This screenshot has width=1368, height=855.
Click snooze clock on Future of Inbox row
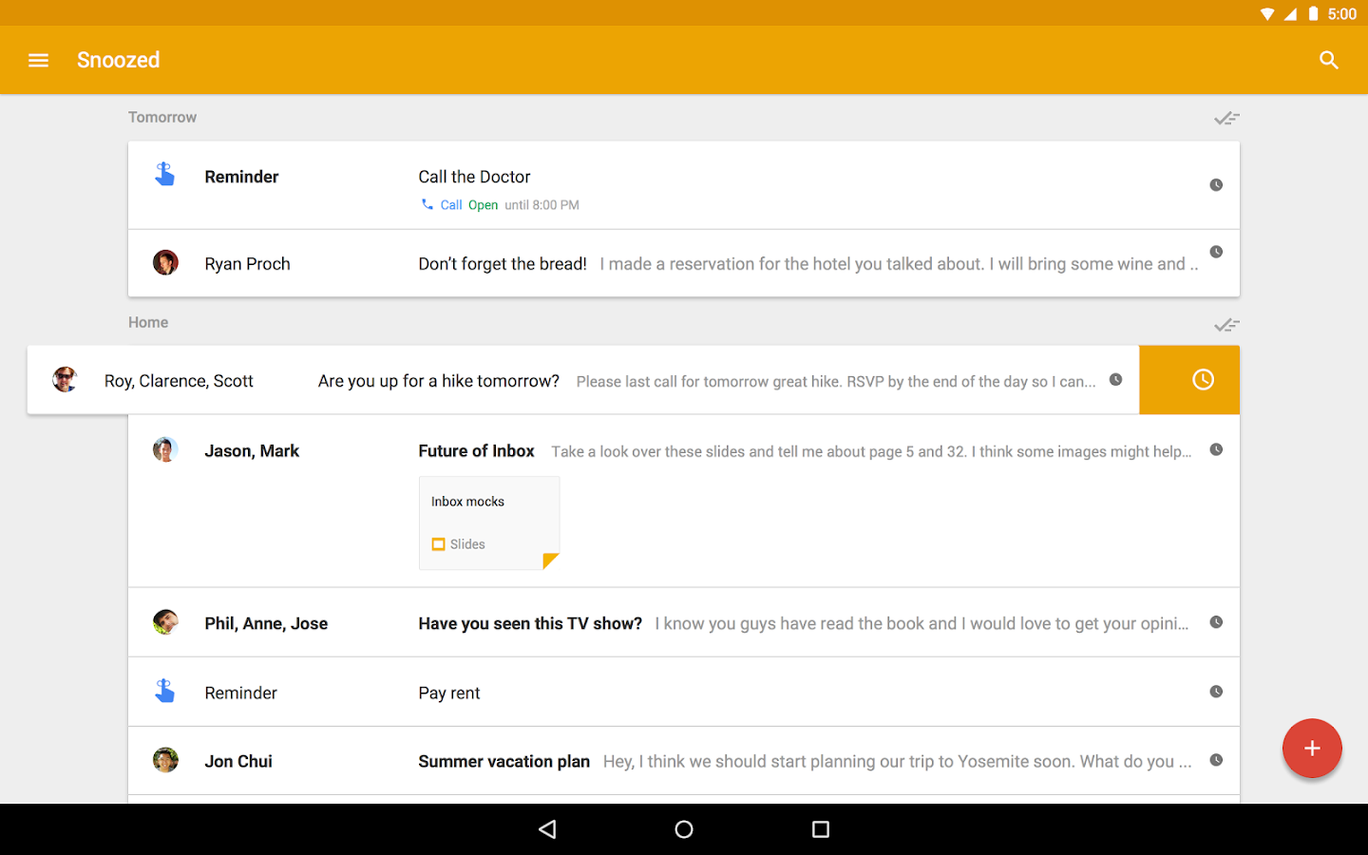pyautogui.click(x=1216, y=449)
